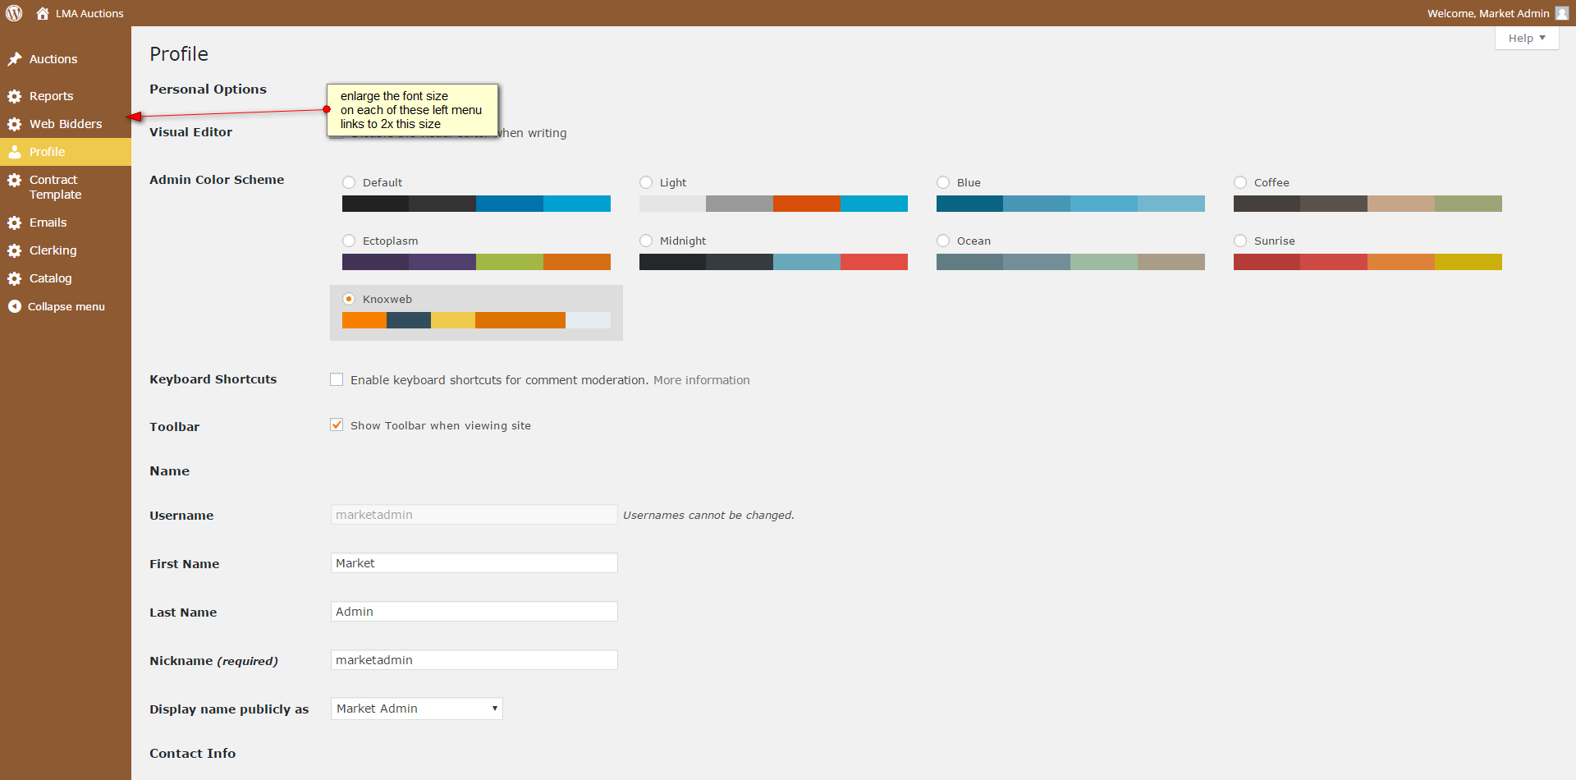Click the Collapse menu link
Viewport: 1576px width, 780px height.
click(x=66, y=306)
